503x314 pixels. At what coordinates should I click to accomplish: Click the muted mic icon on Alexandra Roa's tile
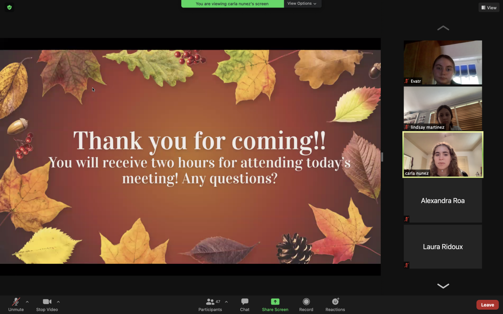(x=407, y=219)
